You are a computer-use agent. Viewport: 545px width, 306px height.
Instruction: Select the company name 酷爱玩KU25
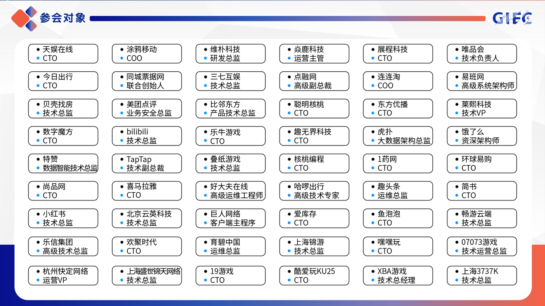(314, 272)
